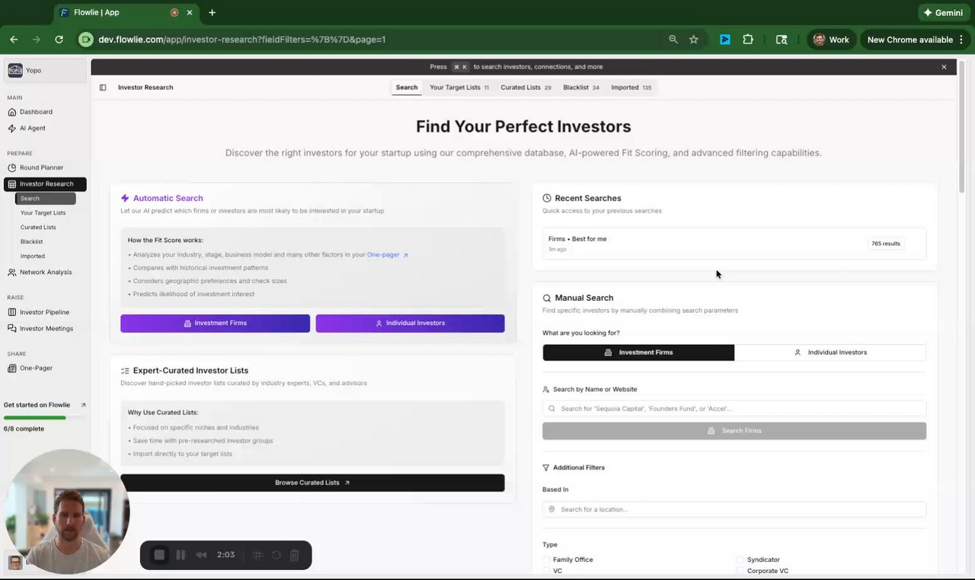This screenshot has height=580, width=975.
Task: Pause the recording
Action: 181,555
